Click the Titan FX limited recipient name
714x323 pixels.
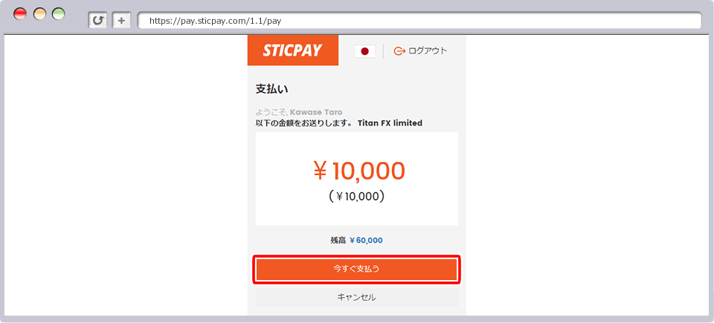(390, 123)
